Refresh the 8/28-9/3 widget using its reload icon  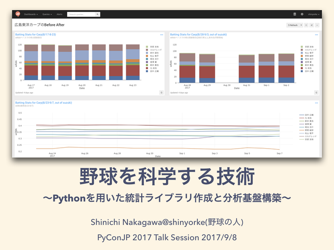click(x=316, y=93)
